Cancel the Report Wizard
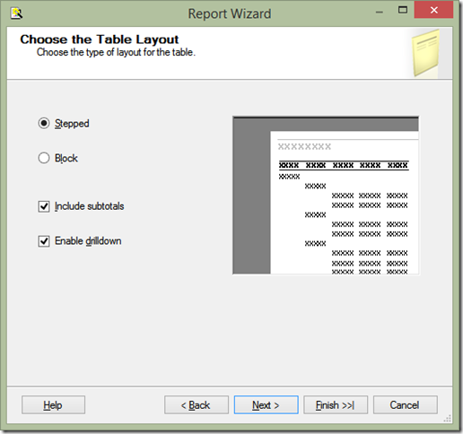This screenshot has width=463, height=434. 406,405
